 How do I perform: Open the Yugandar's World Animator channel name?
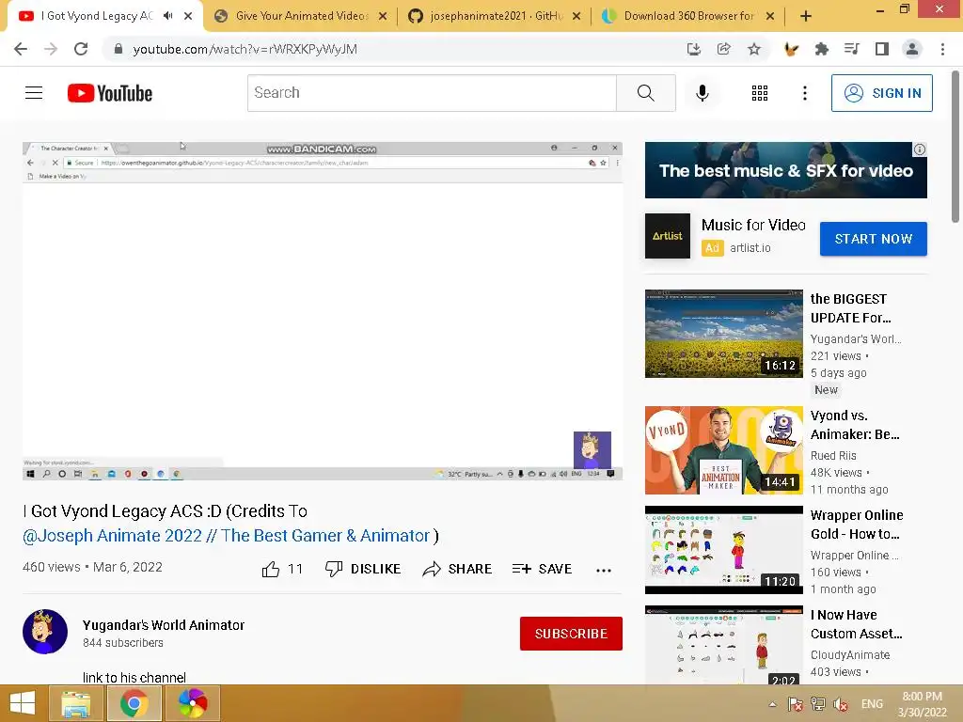[x=164, y=625]
